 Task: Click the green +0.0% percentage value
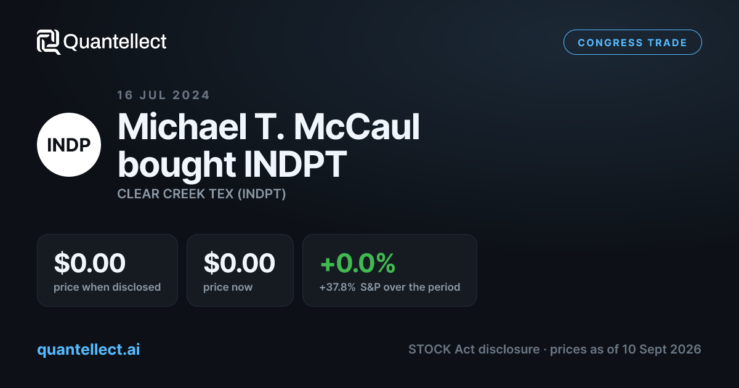pyautogui.click(x=357, y=263)
